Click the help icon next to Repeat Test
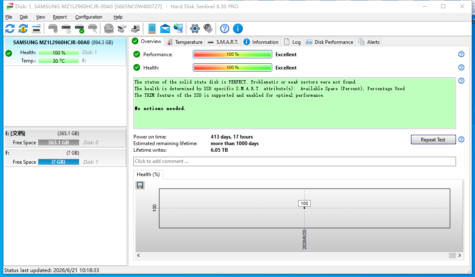475x277 pixels. (461, 139)
